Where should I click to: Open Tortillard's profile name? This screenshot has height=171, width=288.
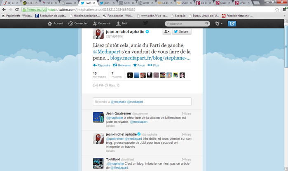click(113, 159)
